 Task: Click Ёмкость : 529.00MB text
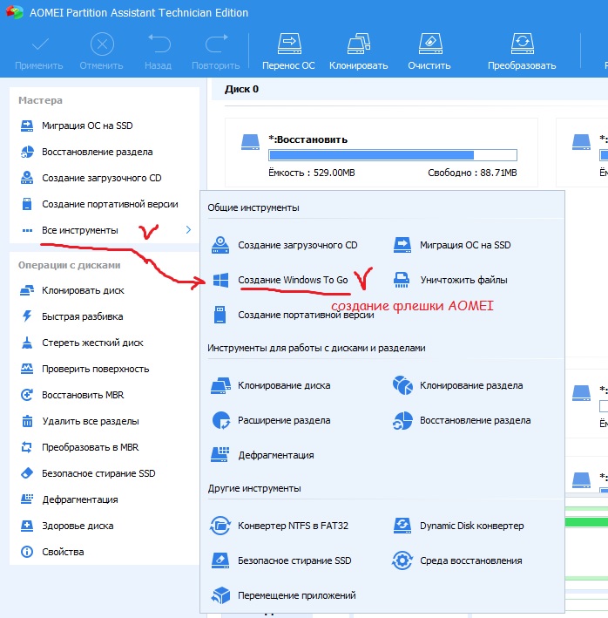[x=312, y=173]
